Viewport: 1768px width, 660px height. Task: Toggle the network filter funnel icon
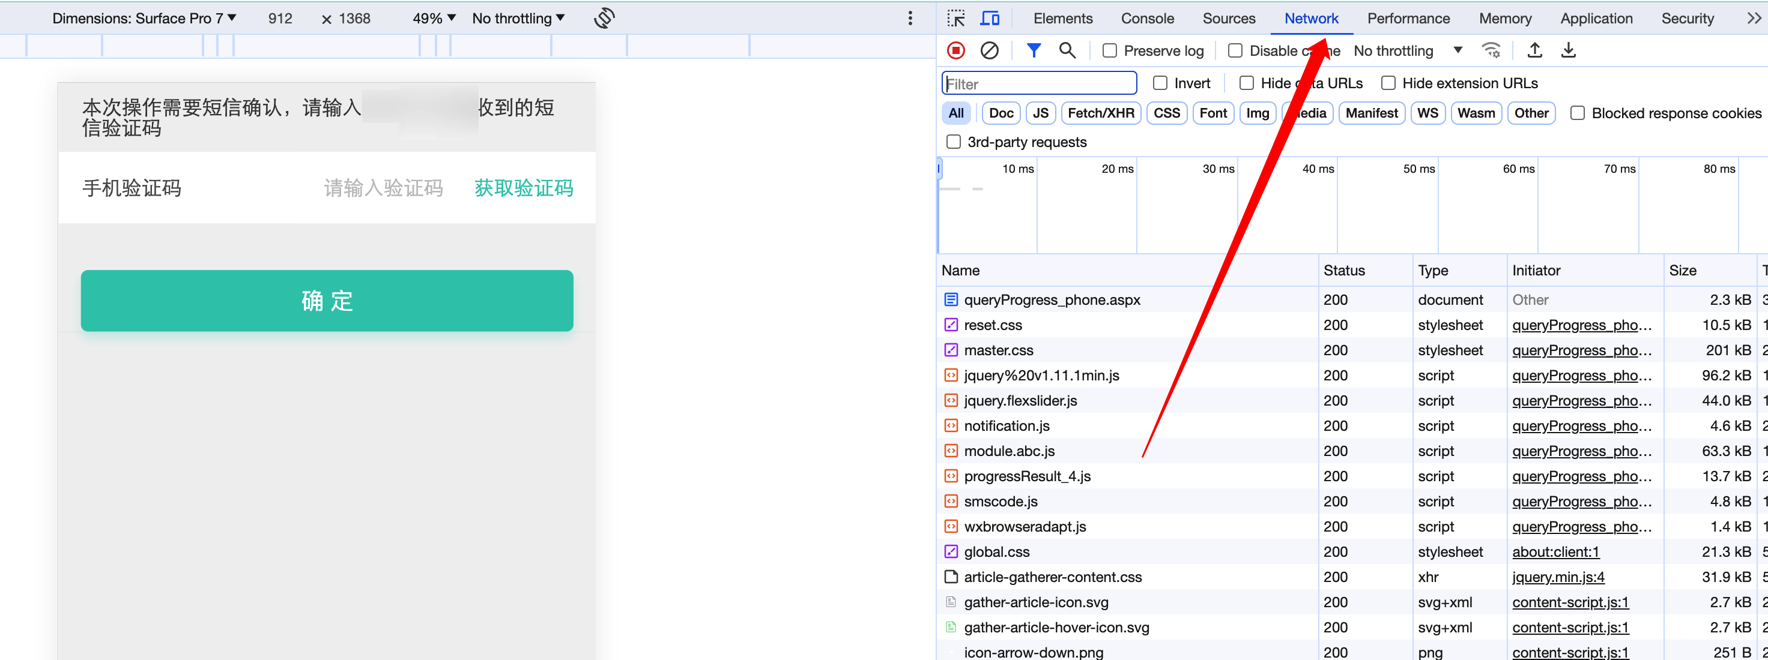pyautogui.click(x=1034, y=50)
